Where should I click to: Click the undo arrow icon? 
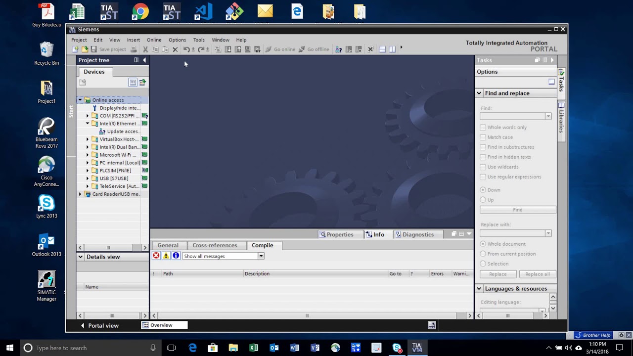(x=186, y=49)
